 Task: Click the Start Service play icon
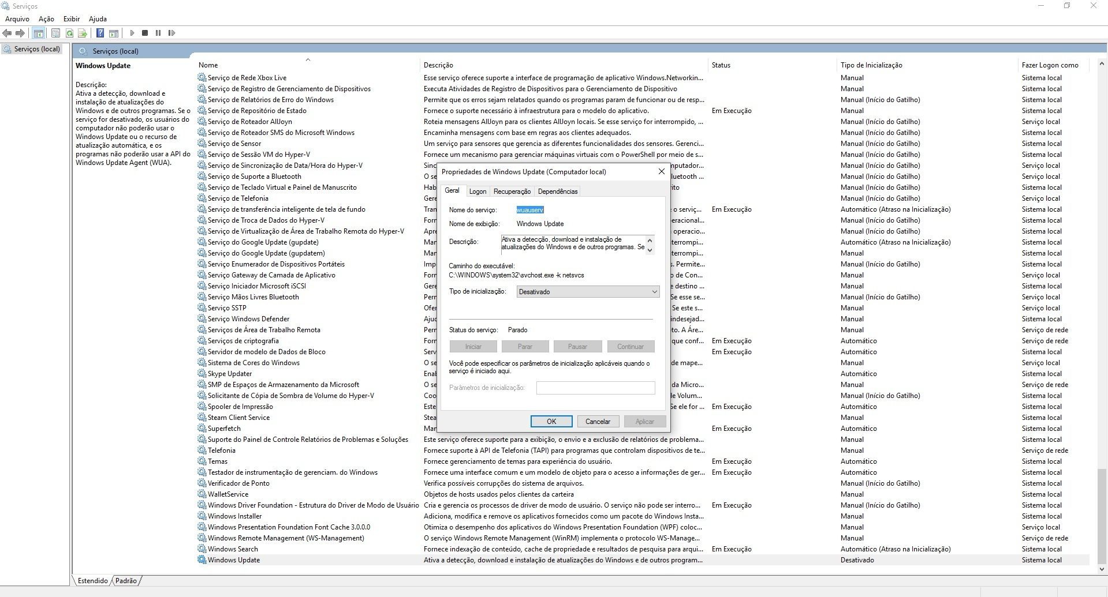(132, 33)
